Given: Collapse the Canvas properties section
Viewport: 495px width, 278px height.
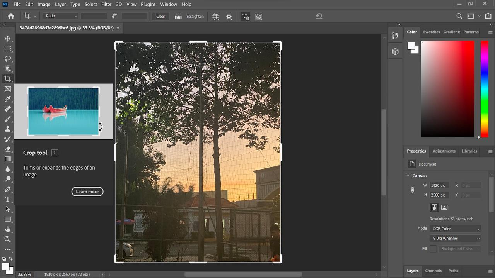Looking at the screenshot, I should tap(408, 176).
